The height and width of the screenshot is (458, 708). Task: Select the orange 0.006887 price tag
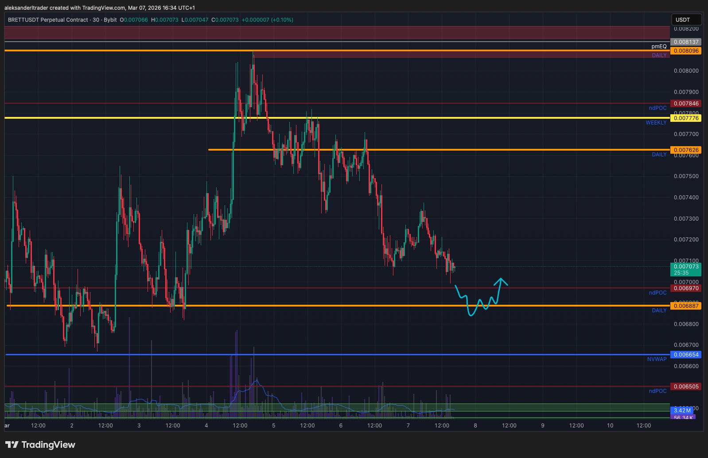click(x=686, y=306)
